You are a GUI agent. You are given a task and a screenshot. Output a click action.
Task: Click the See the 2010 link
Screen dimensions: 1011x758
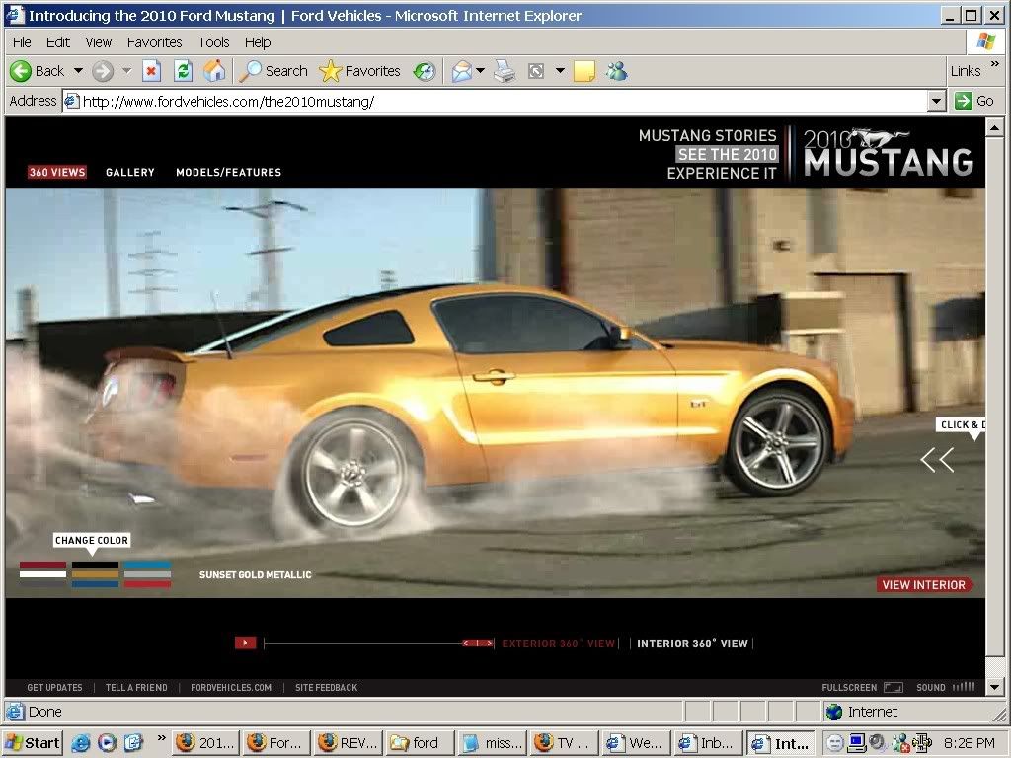click(x=728, y=154)
